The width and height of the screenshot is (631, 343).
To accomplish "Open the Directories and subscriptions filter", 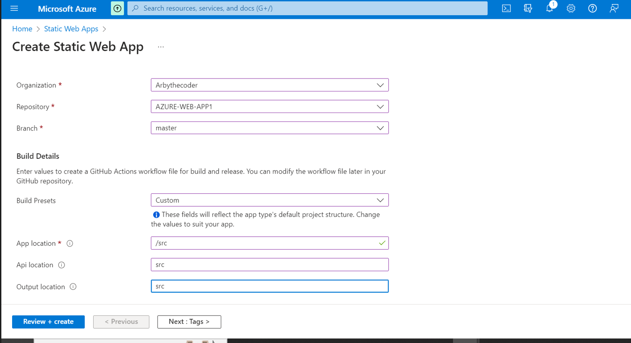I will click(x=528, y=9).
